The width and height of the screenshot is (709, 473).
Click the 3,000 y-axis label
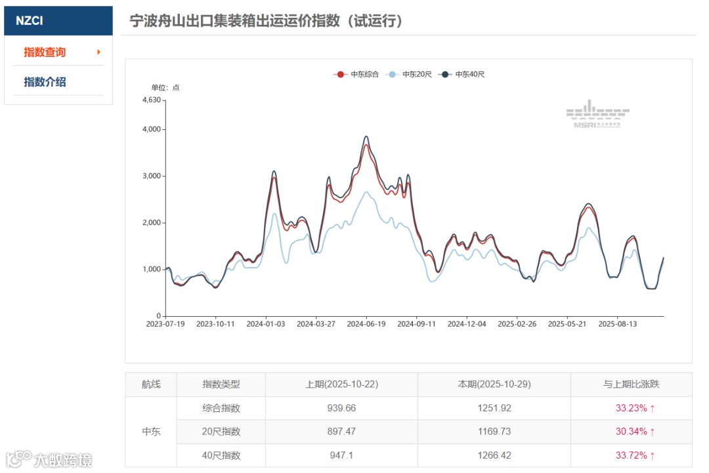click(x=152, y=176)
